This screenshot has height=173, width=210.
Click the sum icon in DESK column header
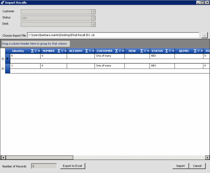142,51
